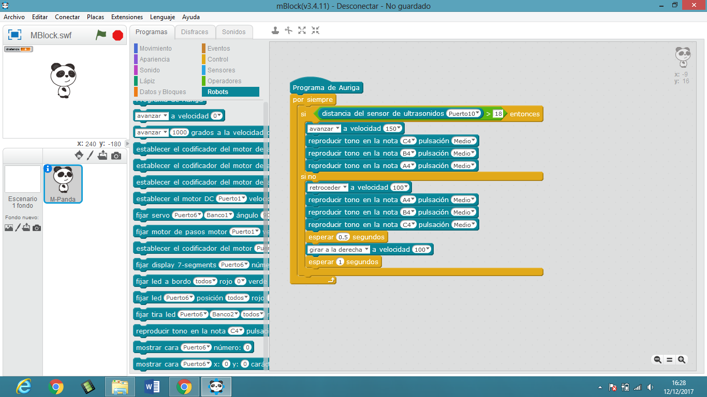Choose backdrop from library icon under Fondo nuevo
Image resolution: width=707 pixels, height=397 pixels.
pyautogui.click(x=9, y=227)
